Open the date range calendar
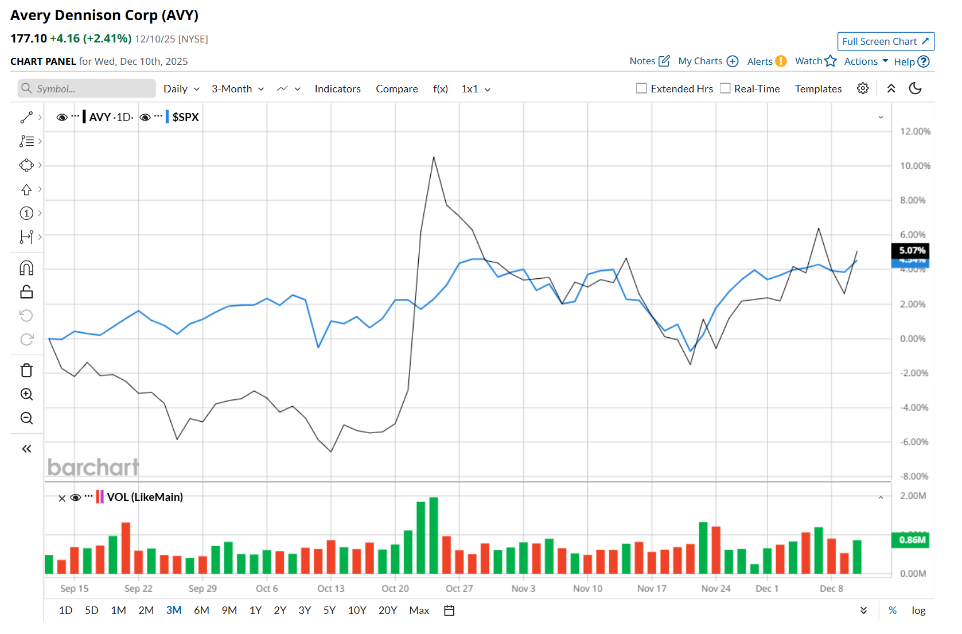The image size is (962, 634). [449, 610]
